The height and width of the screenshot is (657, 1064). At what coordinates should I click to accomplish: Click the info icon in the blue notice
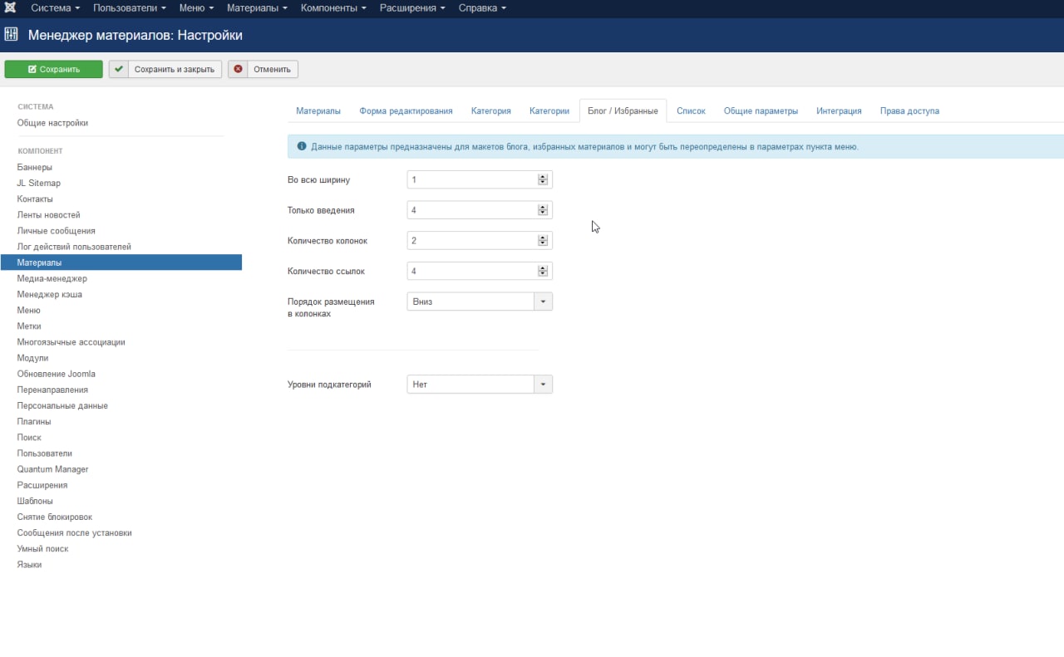(x=302, y=146)
